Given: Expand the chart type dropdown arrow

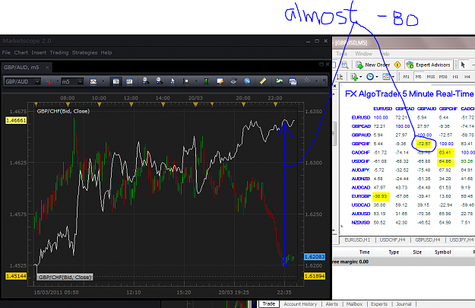Looking at the screenshot, I should (103, 81).
